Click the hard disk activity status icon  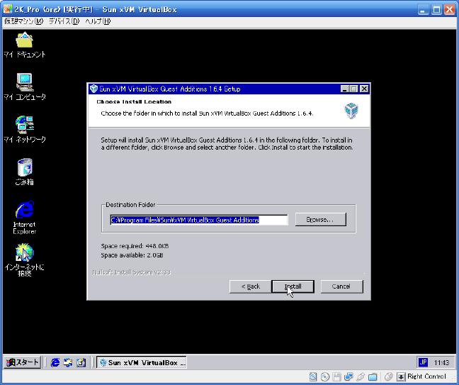coord(313,376)
